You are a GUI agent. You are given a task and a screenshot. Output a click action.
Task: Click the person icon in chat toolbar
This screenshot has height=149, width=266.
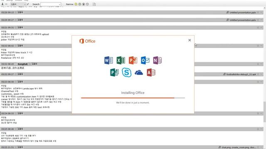[2, 4]
